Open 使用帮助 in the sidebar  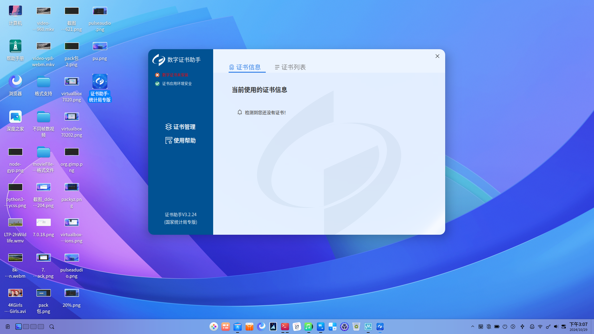180,140
